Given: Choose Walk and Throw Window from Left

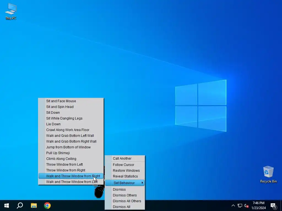Looking at the screenshot, I should (x=71, y=182).
